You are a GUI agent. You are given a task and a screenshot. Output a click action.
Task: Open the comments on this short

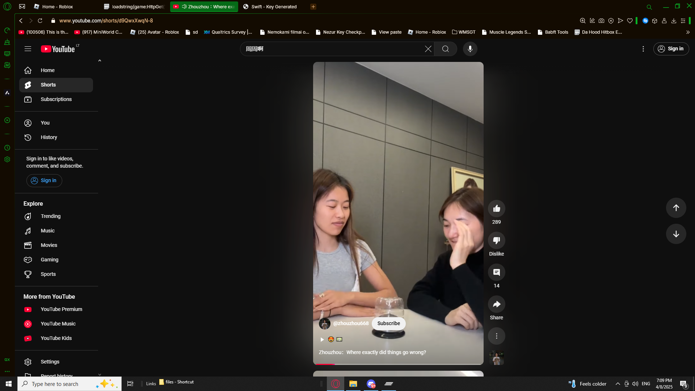tap(496, 272)
